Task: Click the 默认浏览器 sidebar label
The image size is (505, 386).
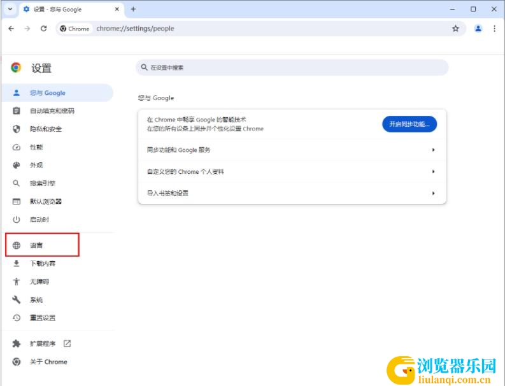Action: [46, 201]
